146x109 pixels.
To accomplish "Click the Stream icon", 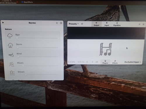I will (12, 73).
